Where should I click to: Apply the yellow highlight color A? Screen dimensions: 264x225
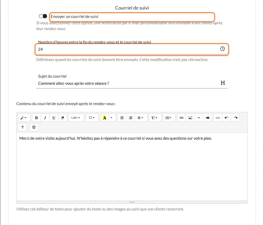tap(105, 118)
